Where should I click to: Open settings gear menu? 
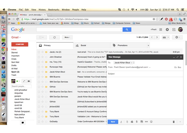[177, 37]
